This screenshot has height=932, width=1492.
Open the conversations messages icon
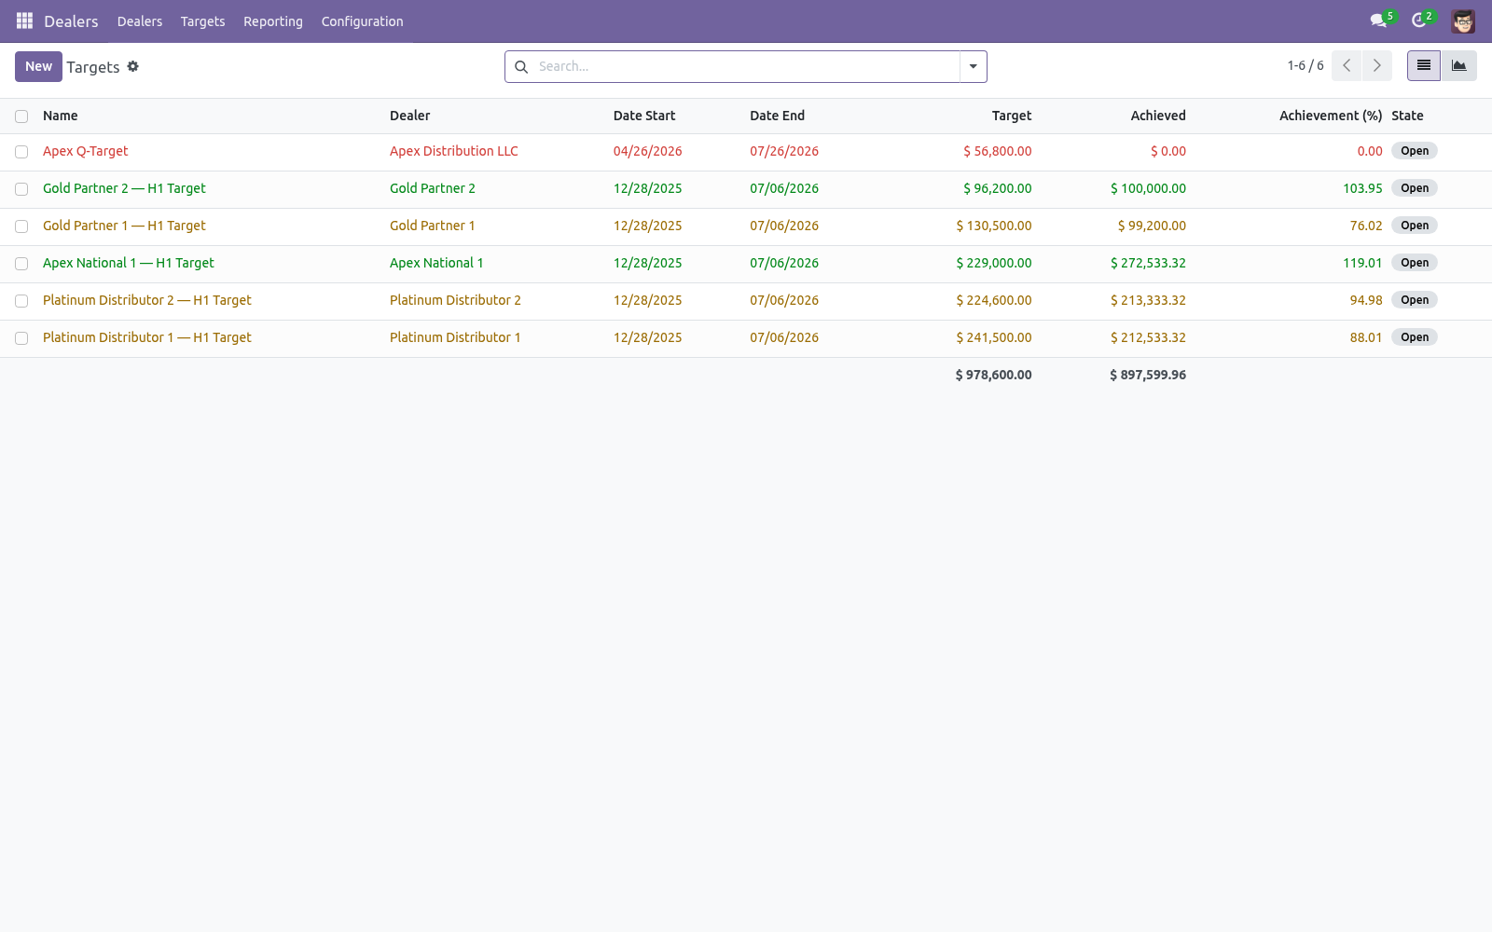pyautogui.click(x=1378, y=21)
